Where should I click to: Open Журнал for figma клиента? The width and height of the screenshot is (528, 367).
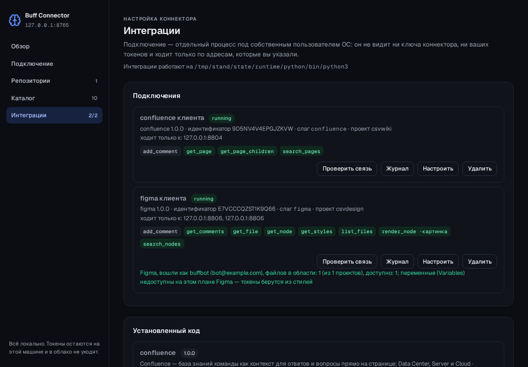(397, 262)
